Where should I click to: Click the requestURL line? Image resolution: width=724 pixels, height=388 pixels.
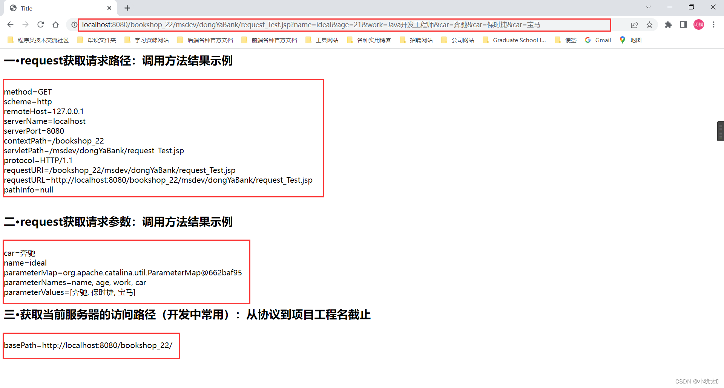coord(158,180)
